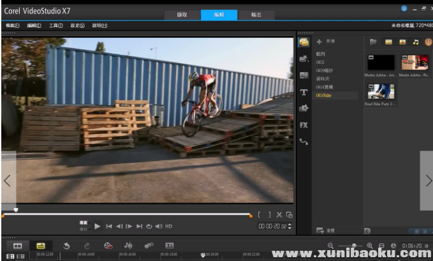Open the FX filter library
The width and height of the screenshot is (433, 261).
click(304, 125)
